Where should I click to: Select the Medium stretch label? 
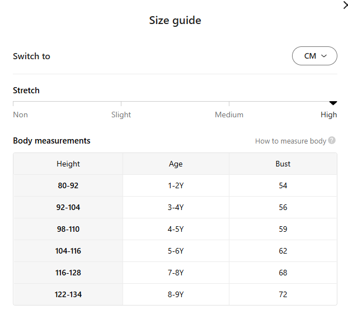(229, 115)
